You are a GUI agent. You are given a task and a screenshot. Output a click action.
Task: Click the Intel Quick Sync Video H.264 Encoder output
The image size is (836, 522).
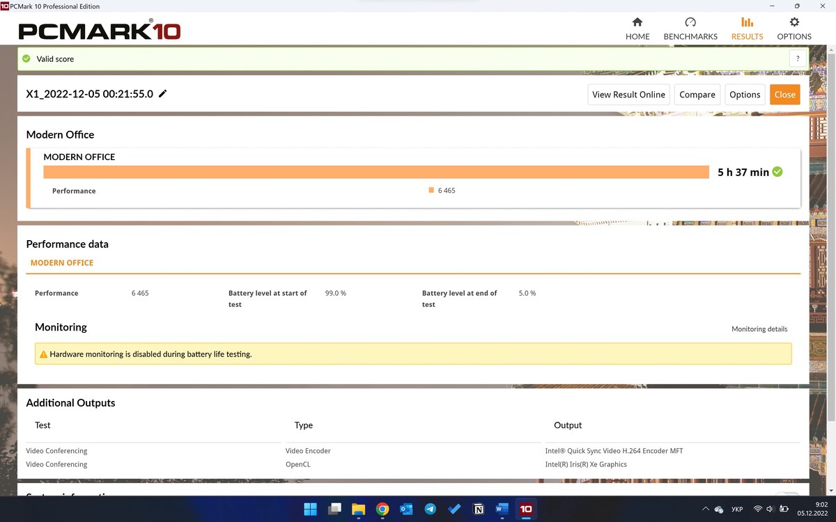pyautogui.click(x=614, y=451)
